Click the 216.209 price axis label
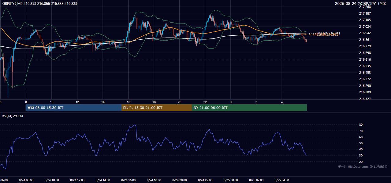 tap(365, 92)
